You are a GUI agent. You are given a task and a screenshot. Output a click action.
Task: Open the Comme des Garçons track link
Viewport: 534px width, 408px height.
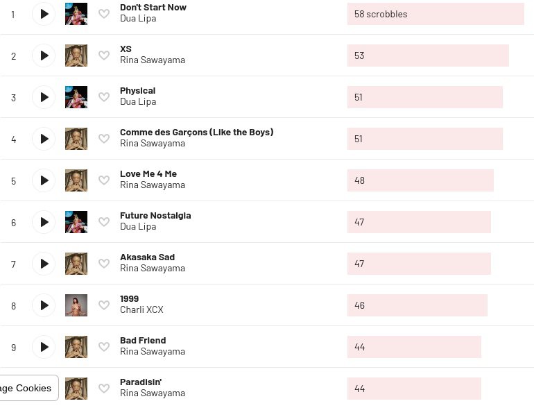click(x=196, y=133)
